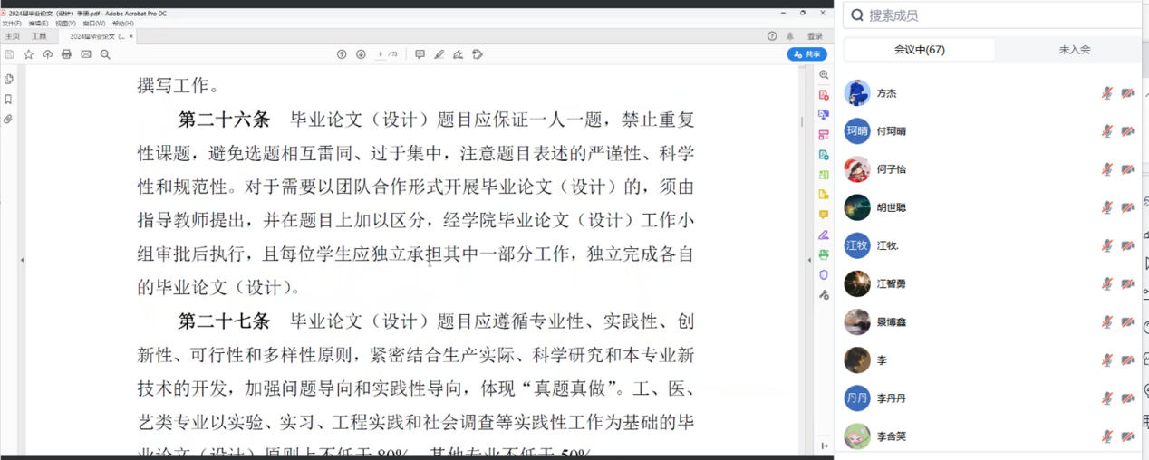Open the bookmarks panel in left sidebar
The width and height of the screenshot is (1149, 460).
point(8,100)
